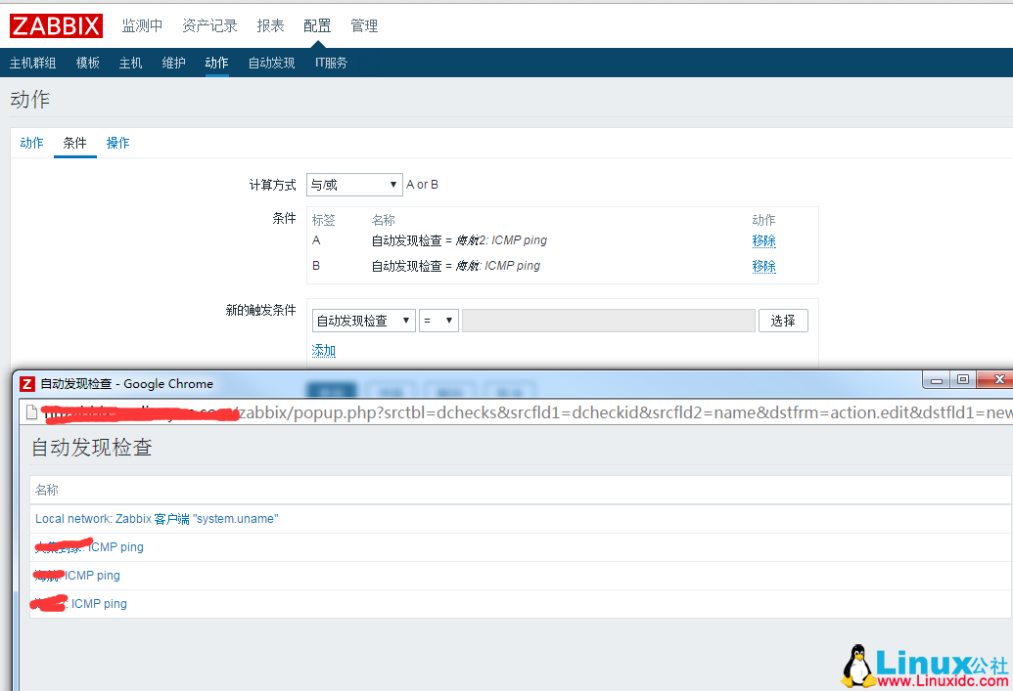The height and width of the screenshot is (691, 1013).
Task: Click the page icon in address bar
Action: 32,413
